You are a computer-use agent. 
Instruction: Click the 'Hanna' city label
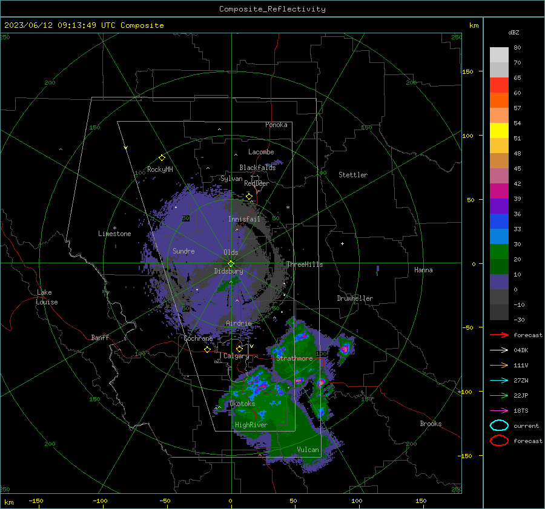pyautogui.click(x=423, y=270)
